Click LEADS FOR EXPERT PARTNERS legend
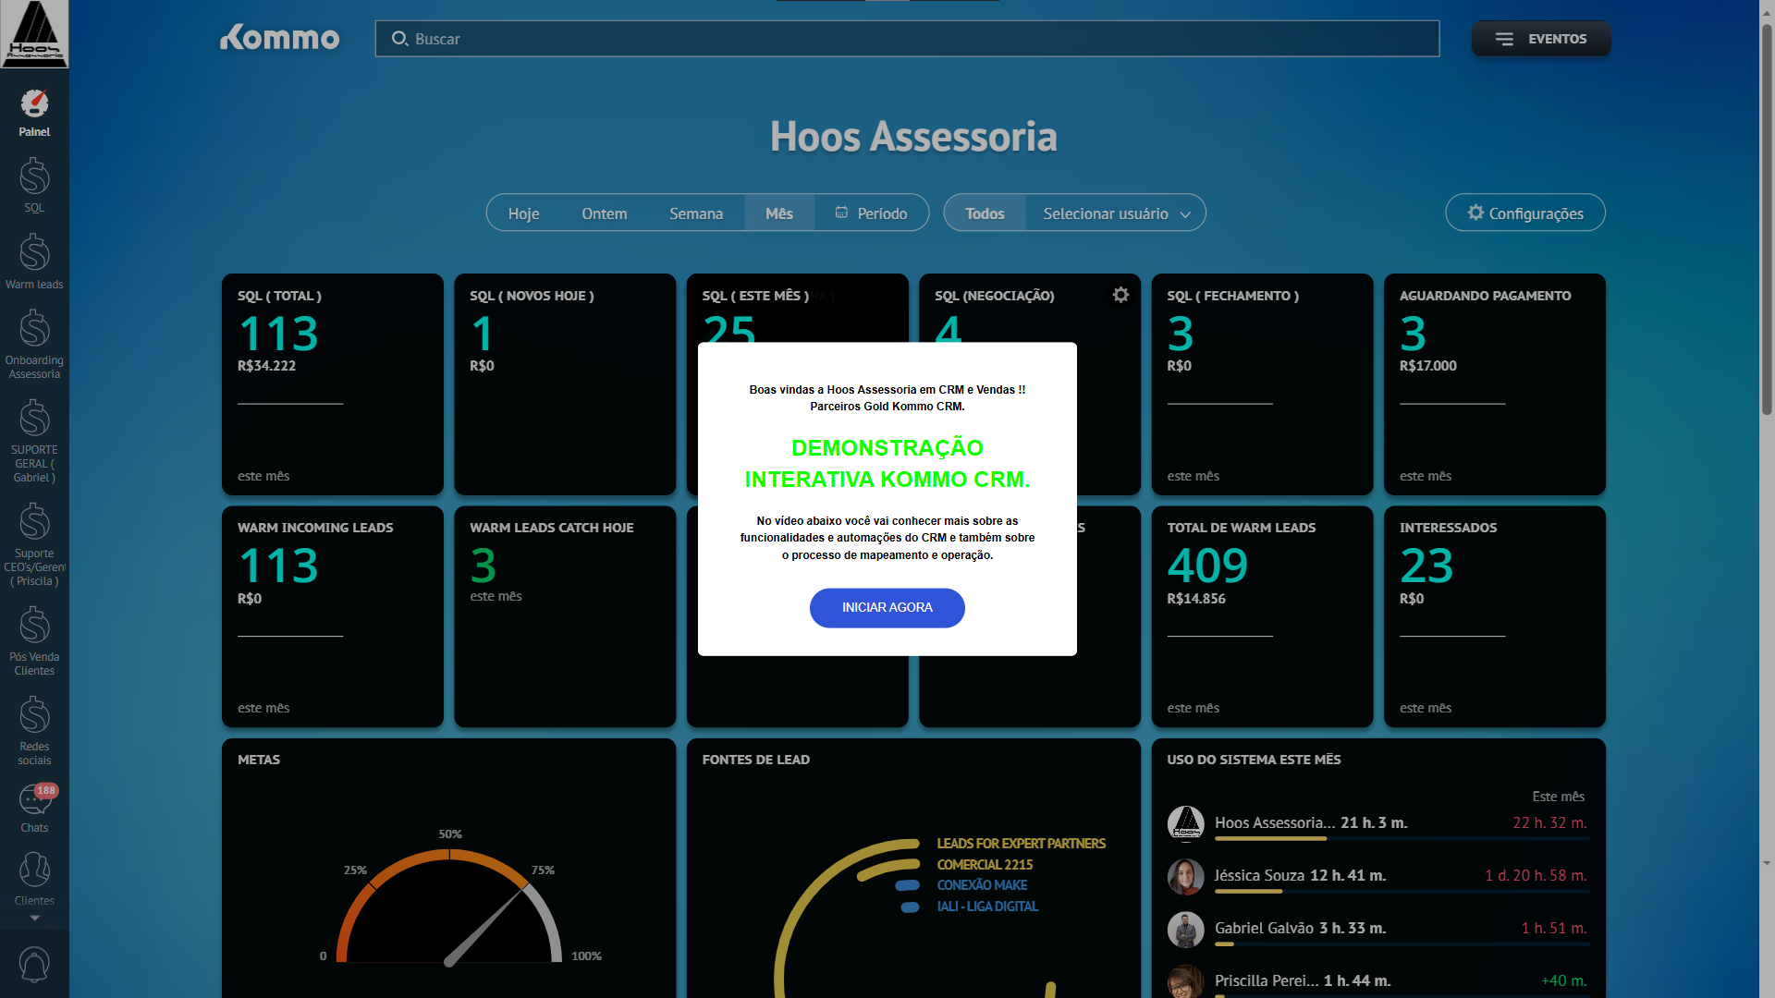Viewport: 1775px width, 998px height. [x=1021, y=844]
